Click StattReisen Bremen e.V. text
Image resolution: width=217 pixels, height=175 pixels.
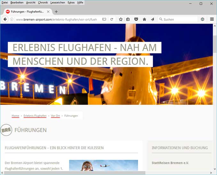pos(170,163)
